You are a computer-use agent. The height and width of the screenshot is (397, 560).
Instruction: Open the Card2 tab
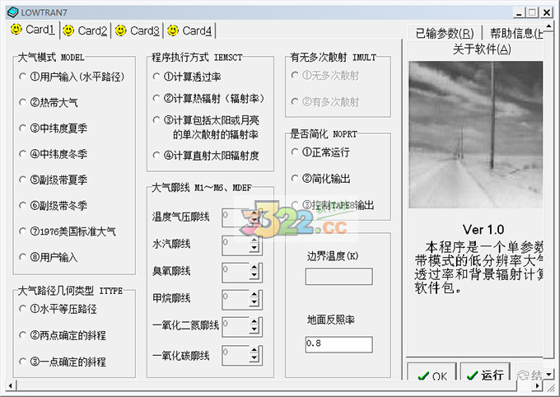coord(85,30)
